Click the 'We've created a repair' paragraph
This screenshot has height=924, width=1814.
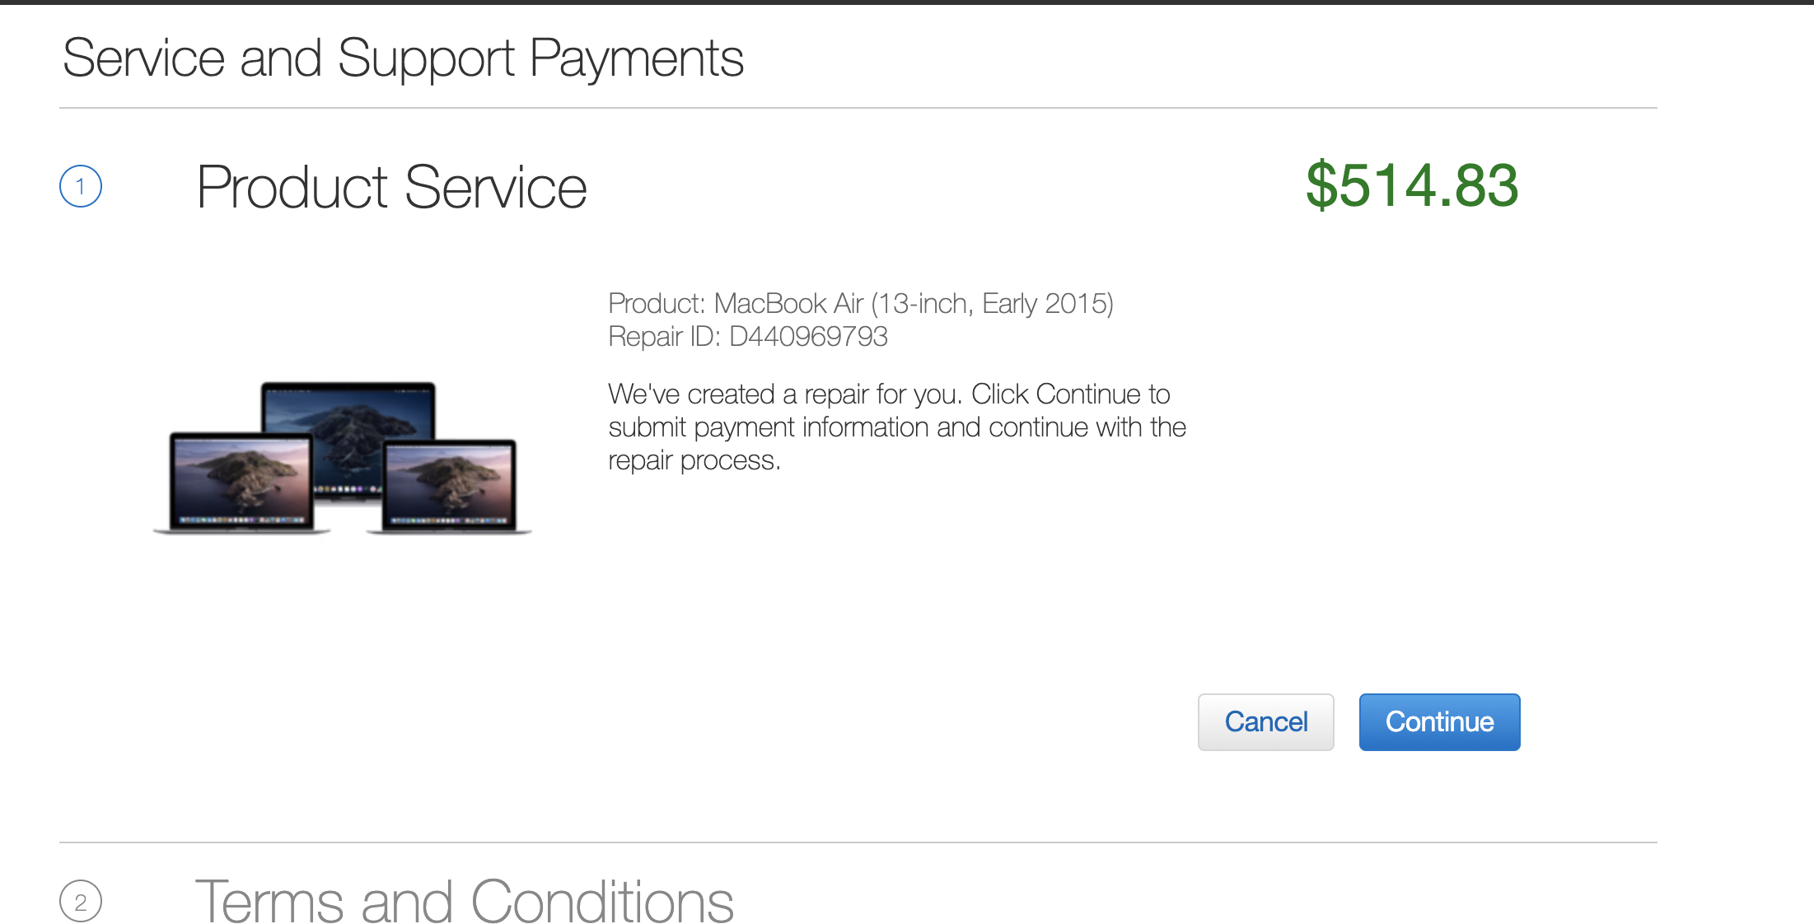[x=896, y=427]
